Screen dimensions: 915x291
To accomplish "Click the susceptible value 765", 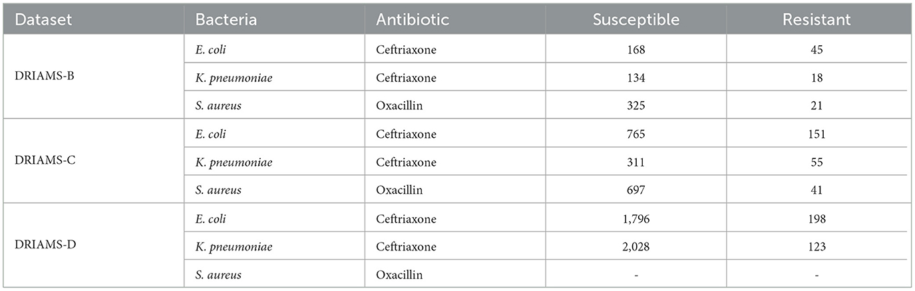I will pos(636,134).
